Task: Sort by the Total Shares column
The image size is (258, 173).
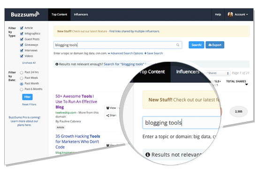Action: pyautogui.click(x=236, y=82)
